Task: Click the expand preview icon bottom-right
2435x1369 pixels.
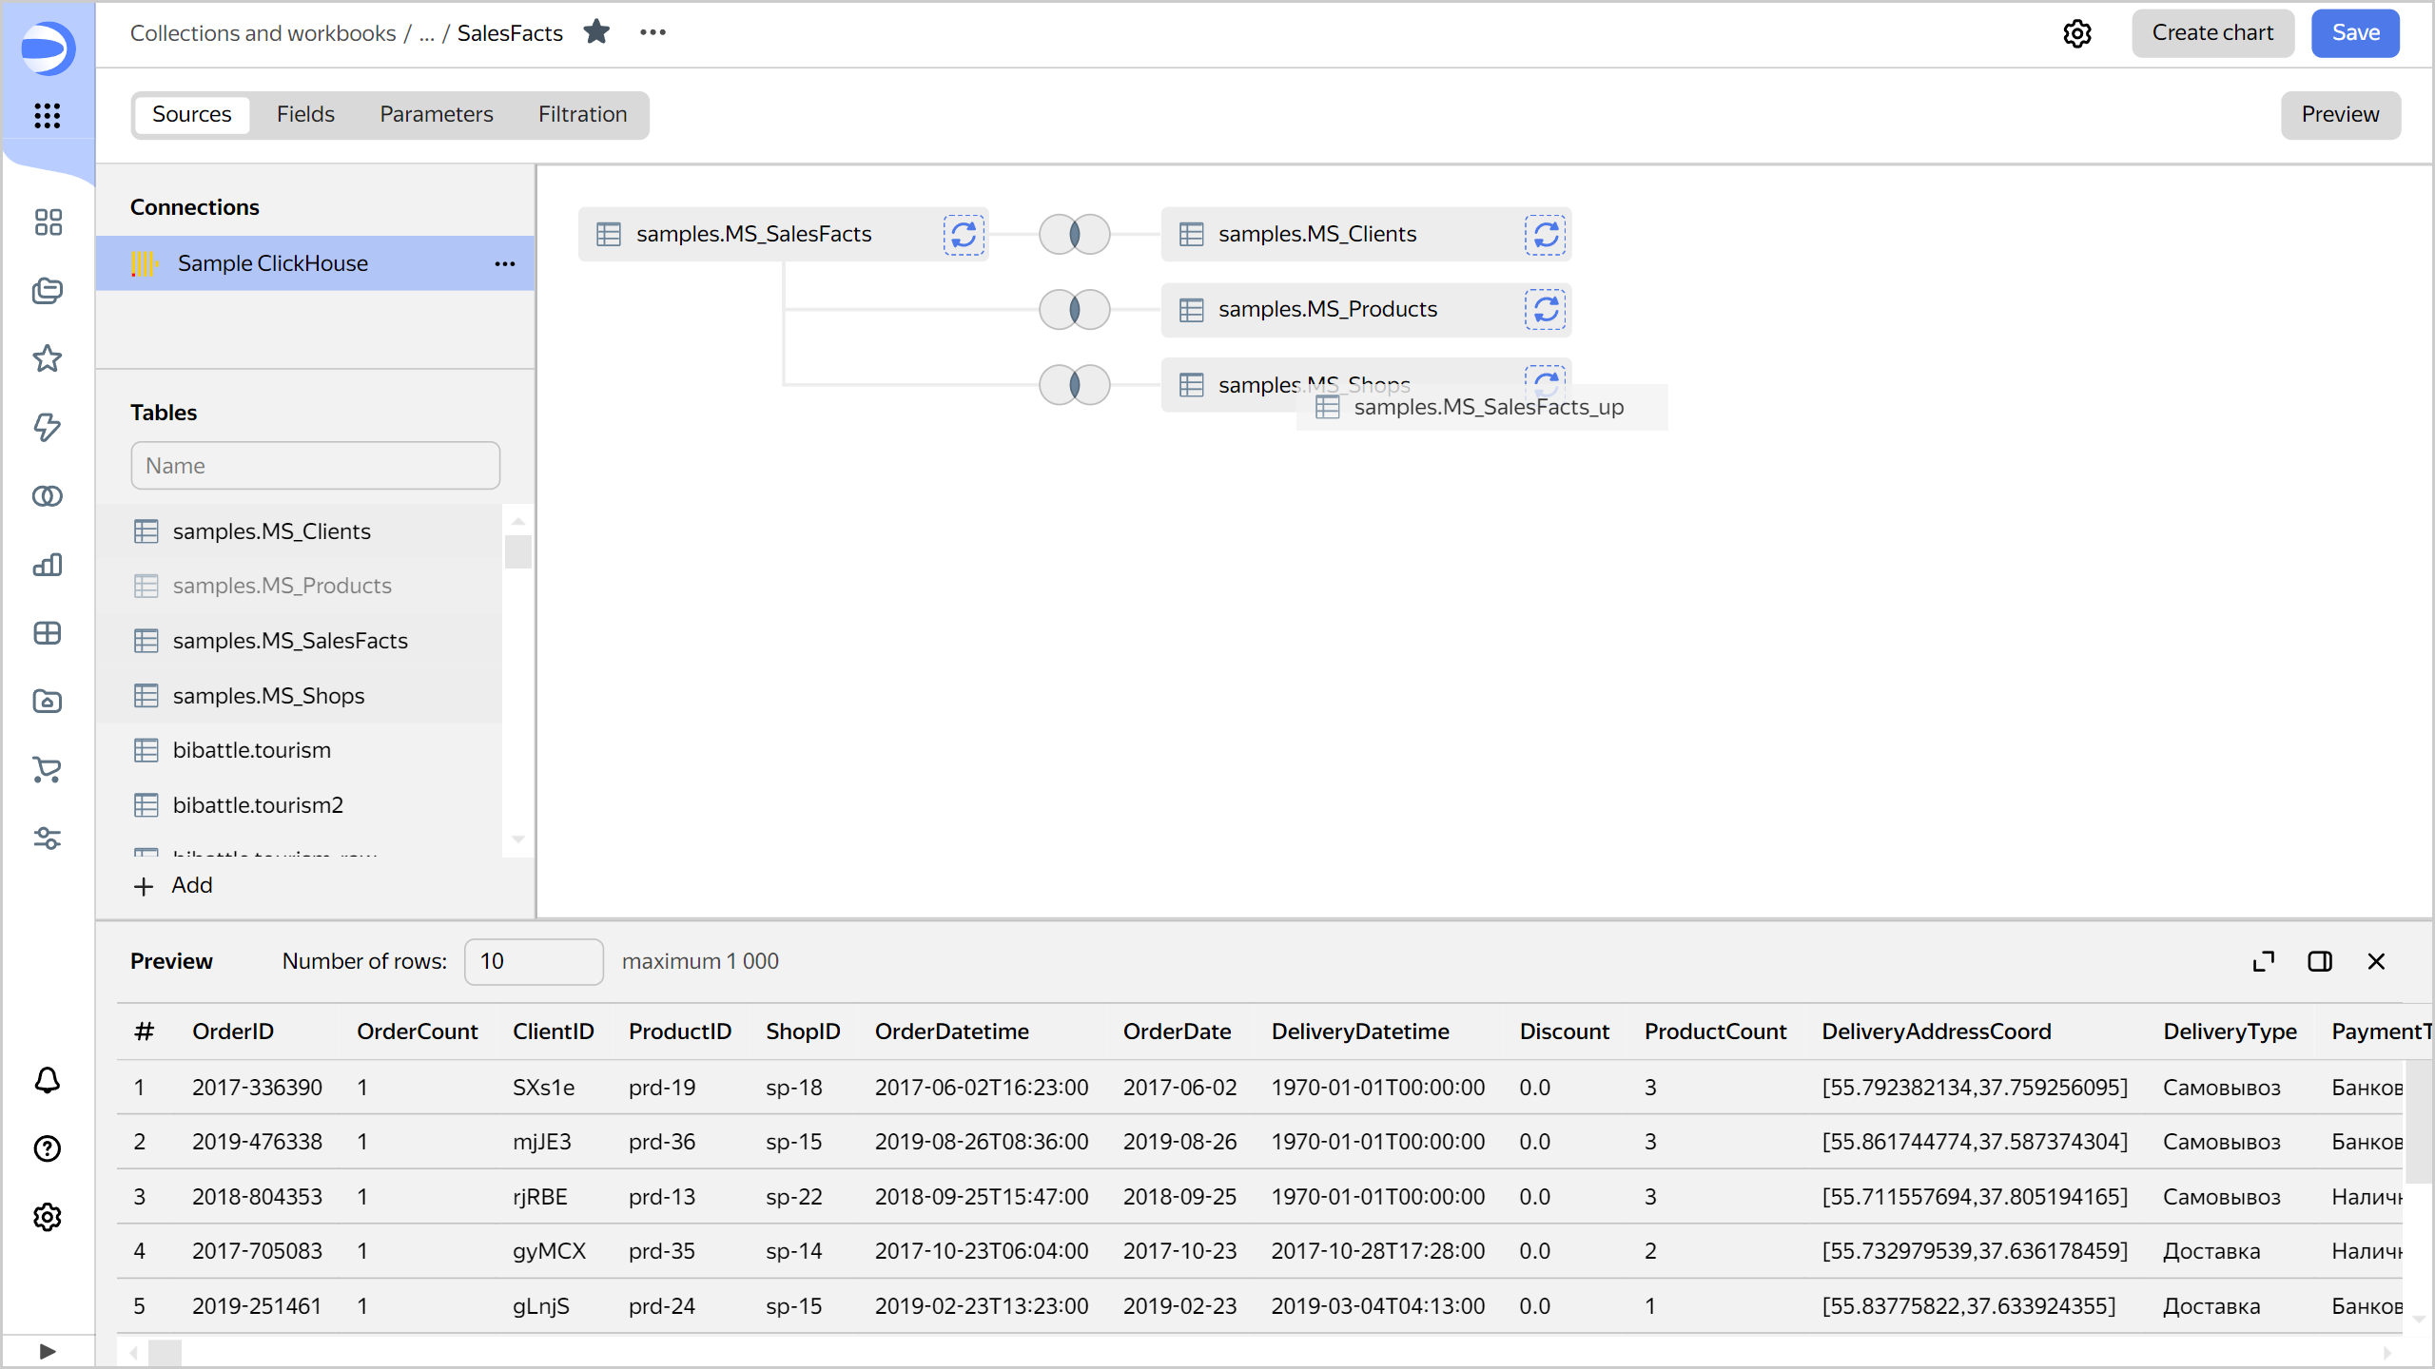Action: 2263,961
